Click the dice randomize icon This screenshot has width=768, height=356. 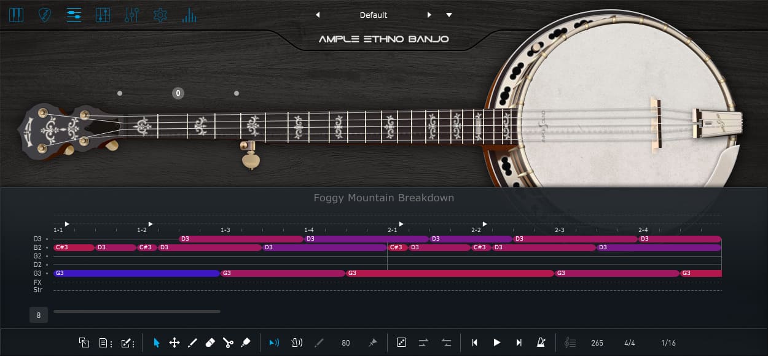[401, 342]
